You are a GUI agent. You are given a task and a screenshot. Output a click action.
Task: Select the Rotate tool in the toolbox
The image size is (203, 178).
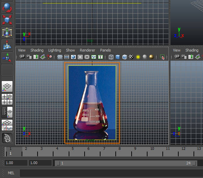[x=7, y=7]
